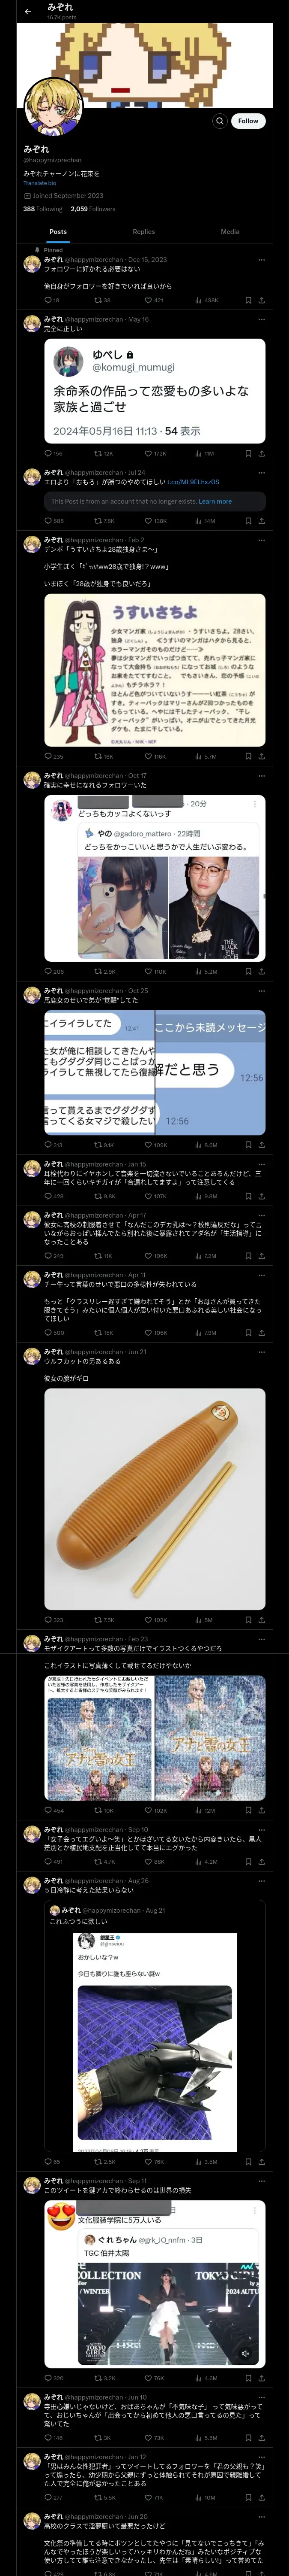Open the Translate bio link

40,183
